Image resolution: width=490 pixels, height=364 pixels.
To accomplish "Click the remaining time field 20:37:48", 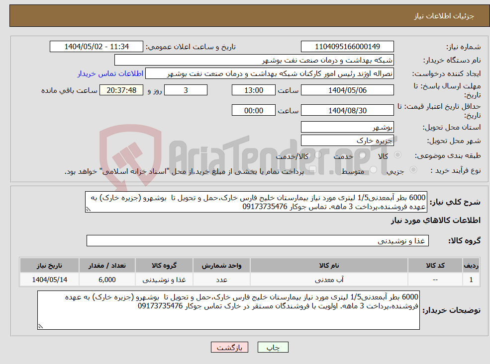I will (x=121, y=90).
